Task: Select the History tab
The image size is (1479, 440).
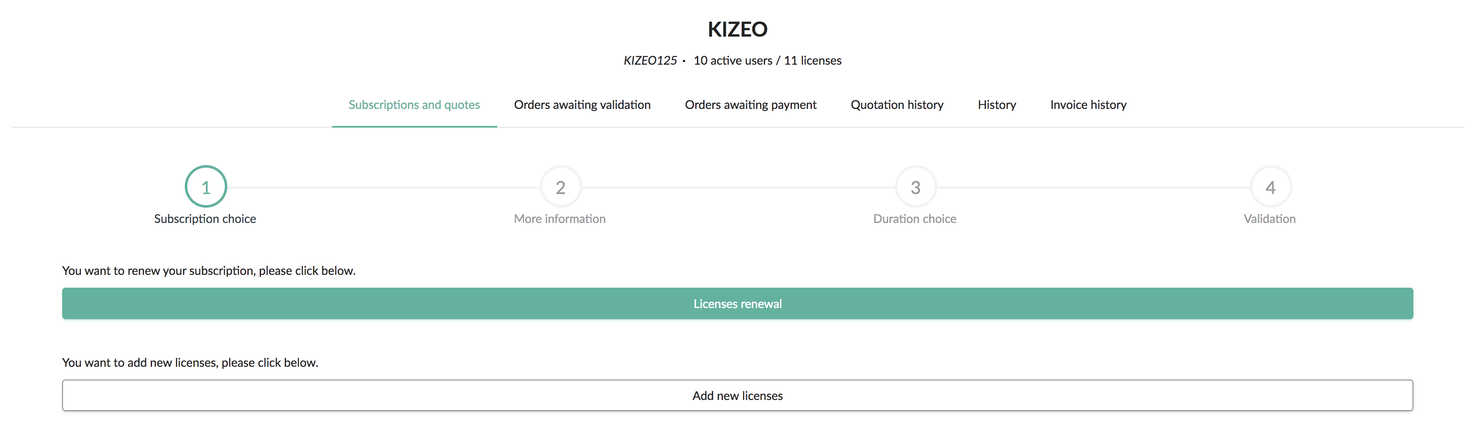Action: [997, 105]
